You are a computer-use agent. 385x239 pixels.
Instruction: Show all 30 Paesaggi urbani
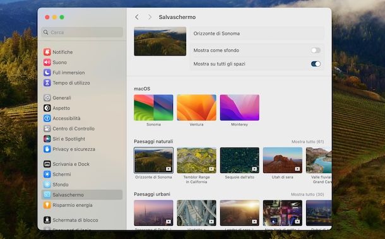pos(307,194)
